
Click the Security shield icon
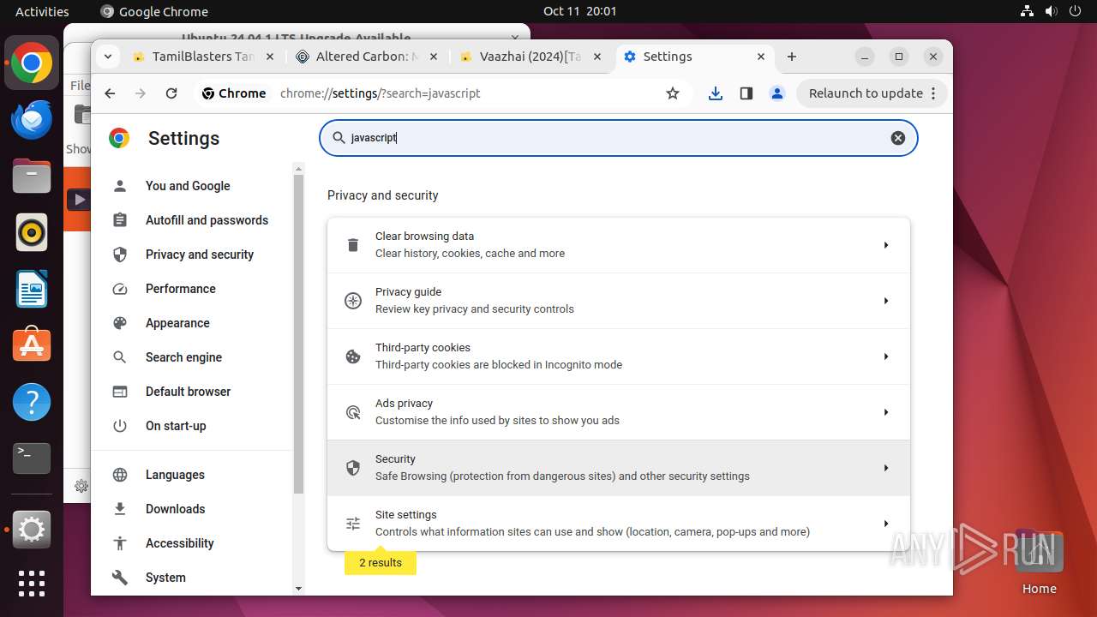[x=353, y=468]
